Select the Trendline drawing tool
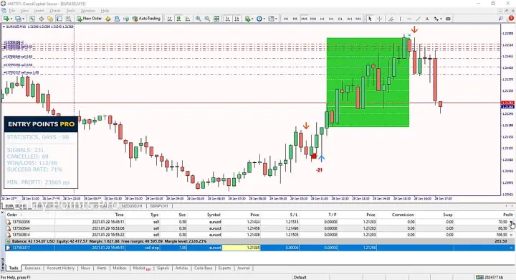 point(419,19)
